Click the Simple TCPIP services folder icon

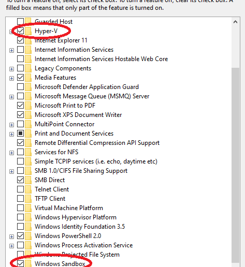click(x=28, y=161)
